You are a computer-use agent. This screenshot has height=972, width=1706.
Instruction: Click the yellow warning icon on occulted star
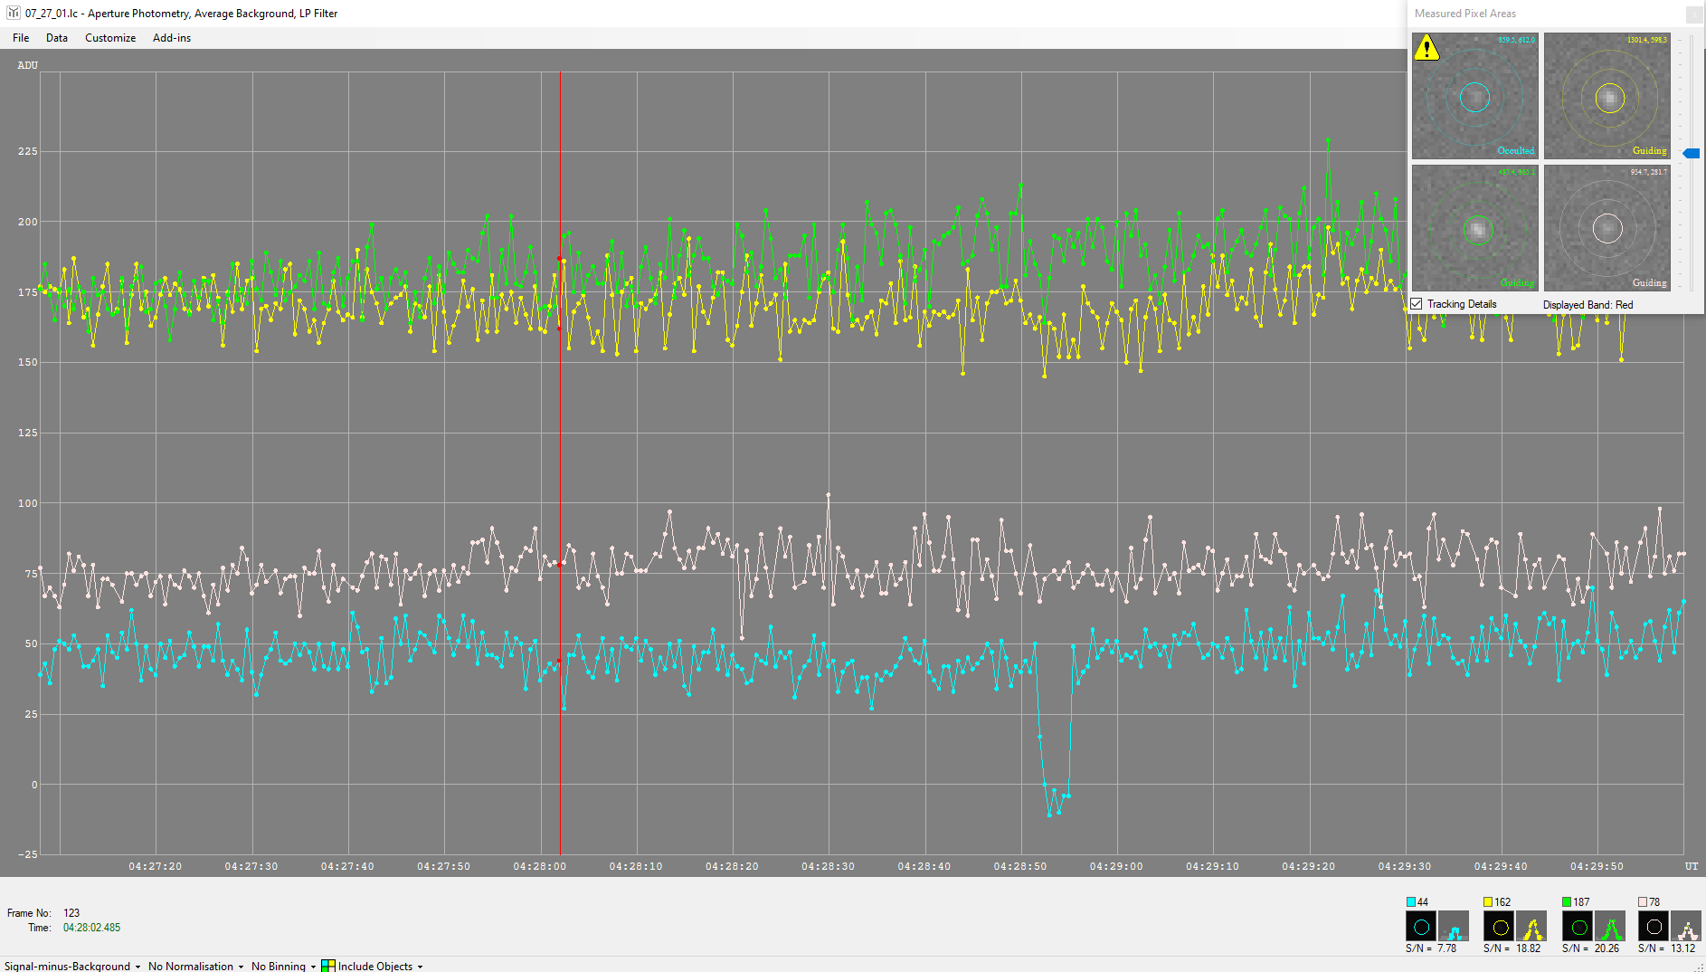(x=1426, y=48)
